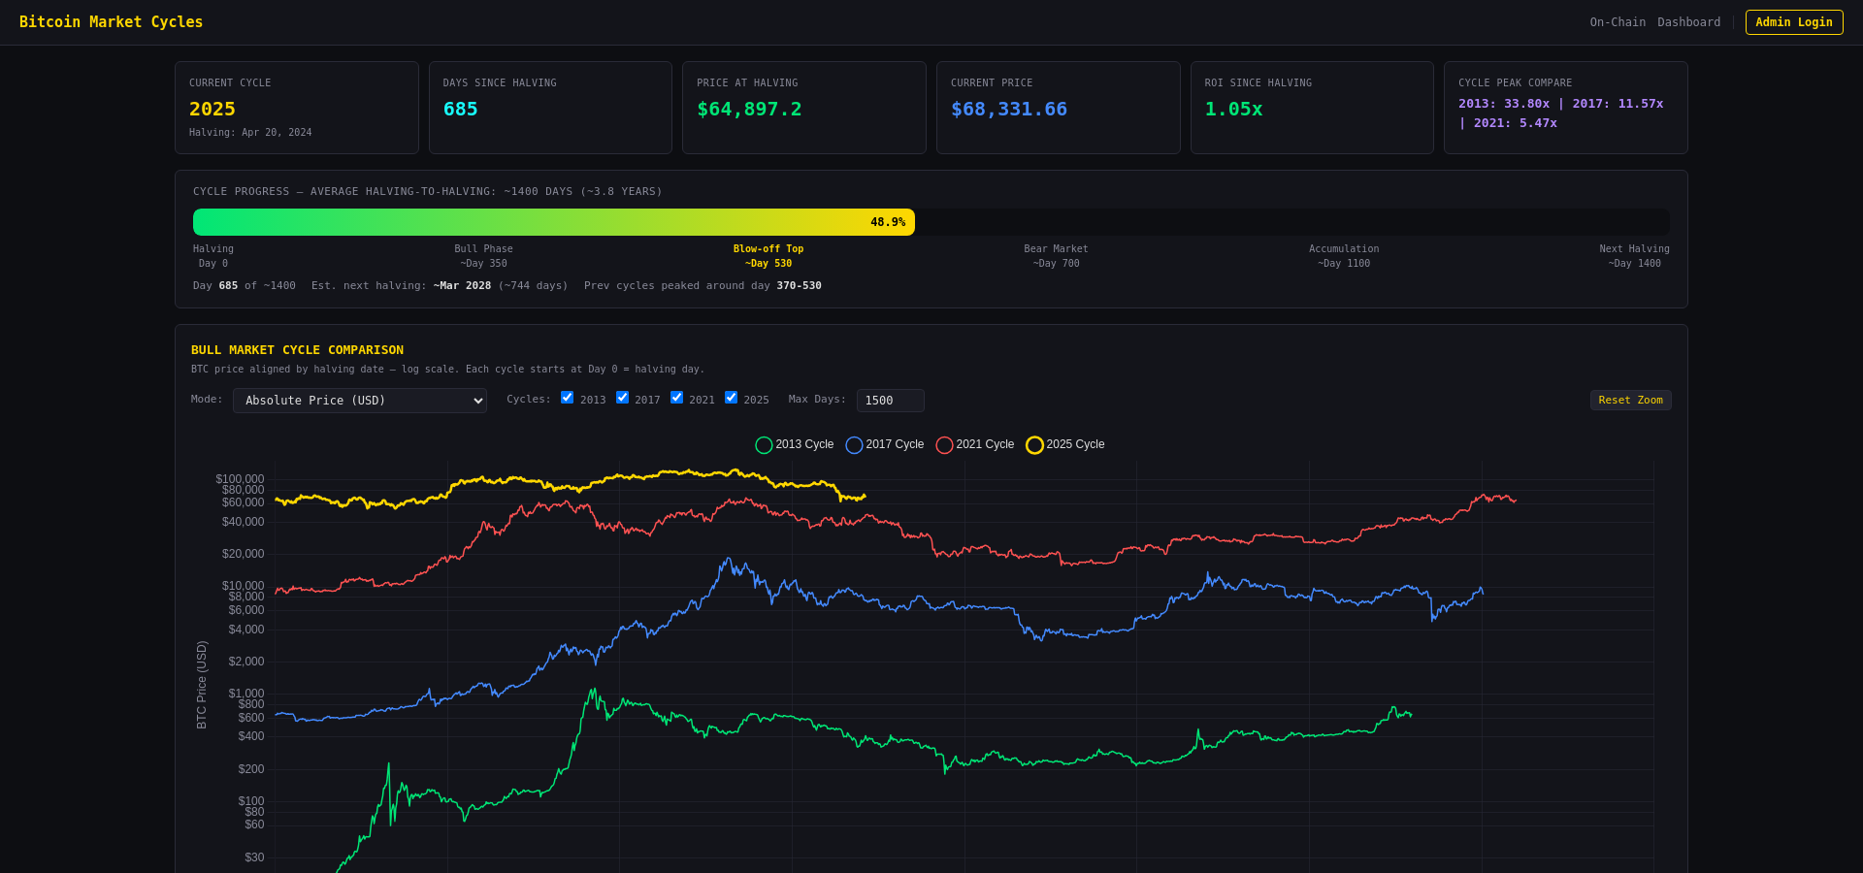
Task: Uncheck the 2025 cycles checkbox
Action: pos(731,397)
